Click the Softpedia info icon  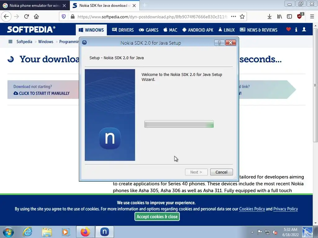(296, 29)
